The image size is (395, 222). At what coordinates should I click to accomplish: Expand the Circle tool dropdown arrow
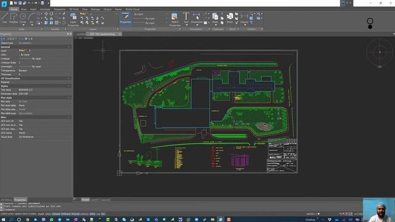(x=23, y=25)
